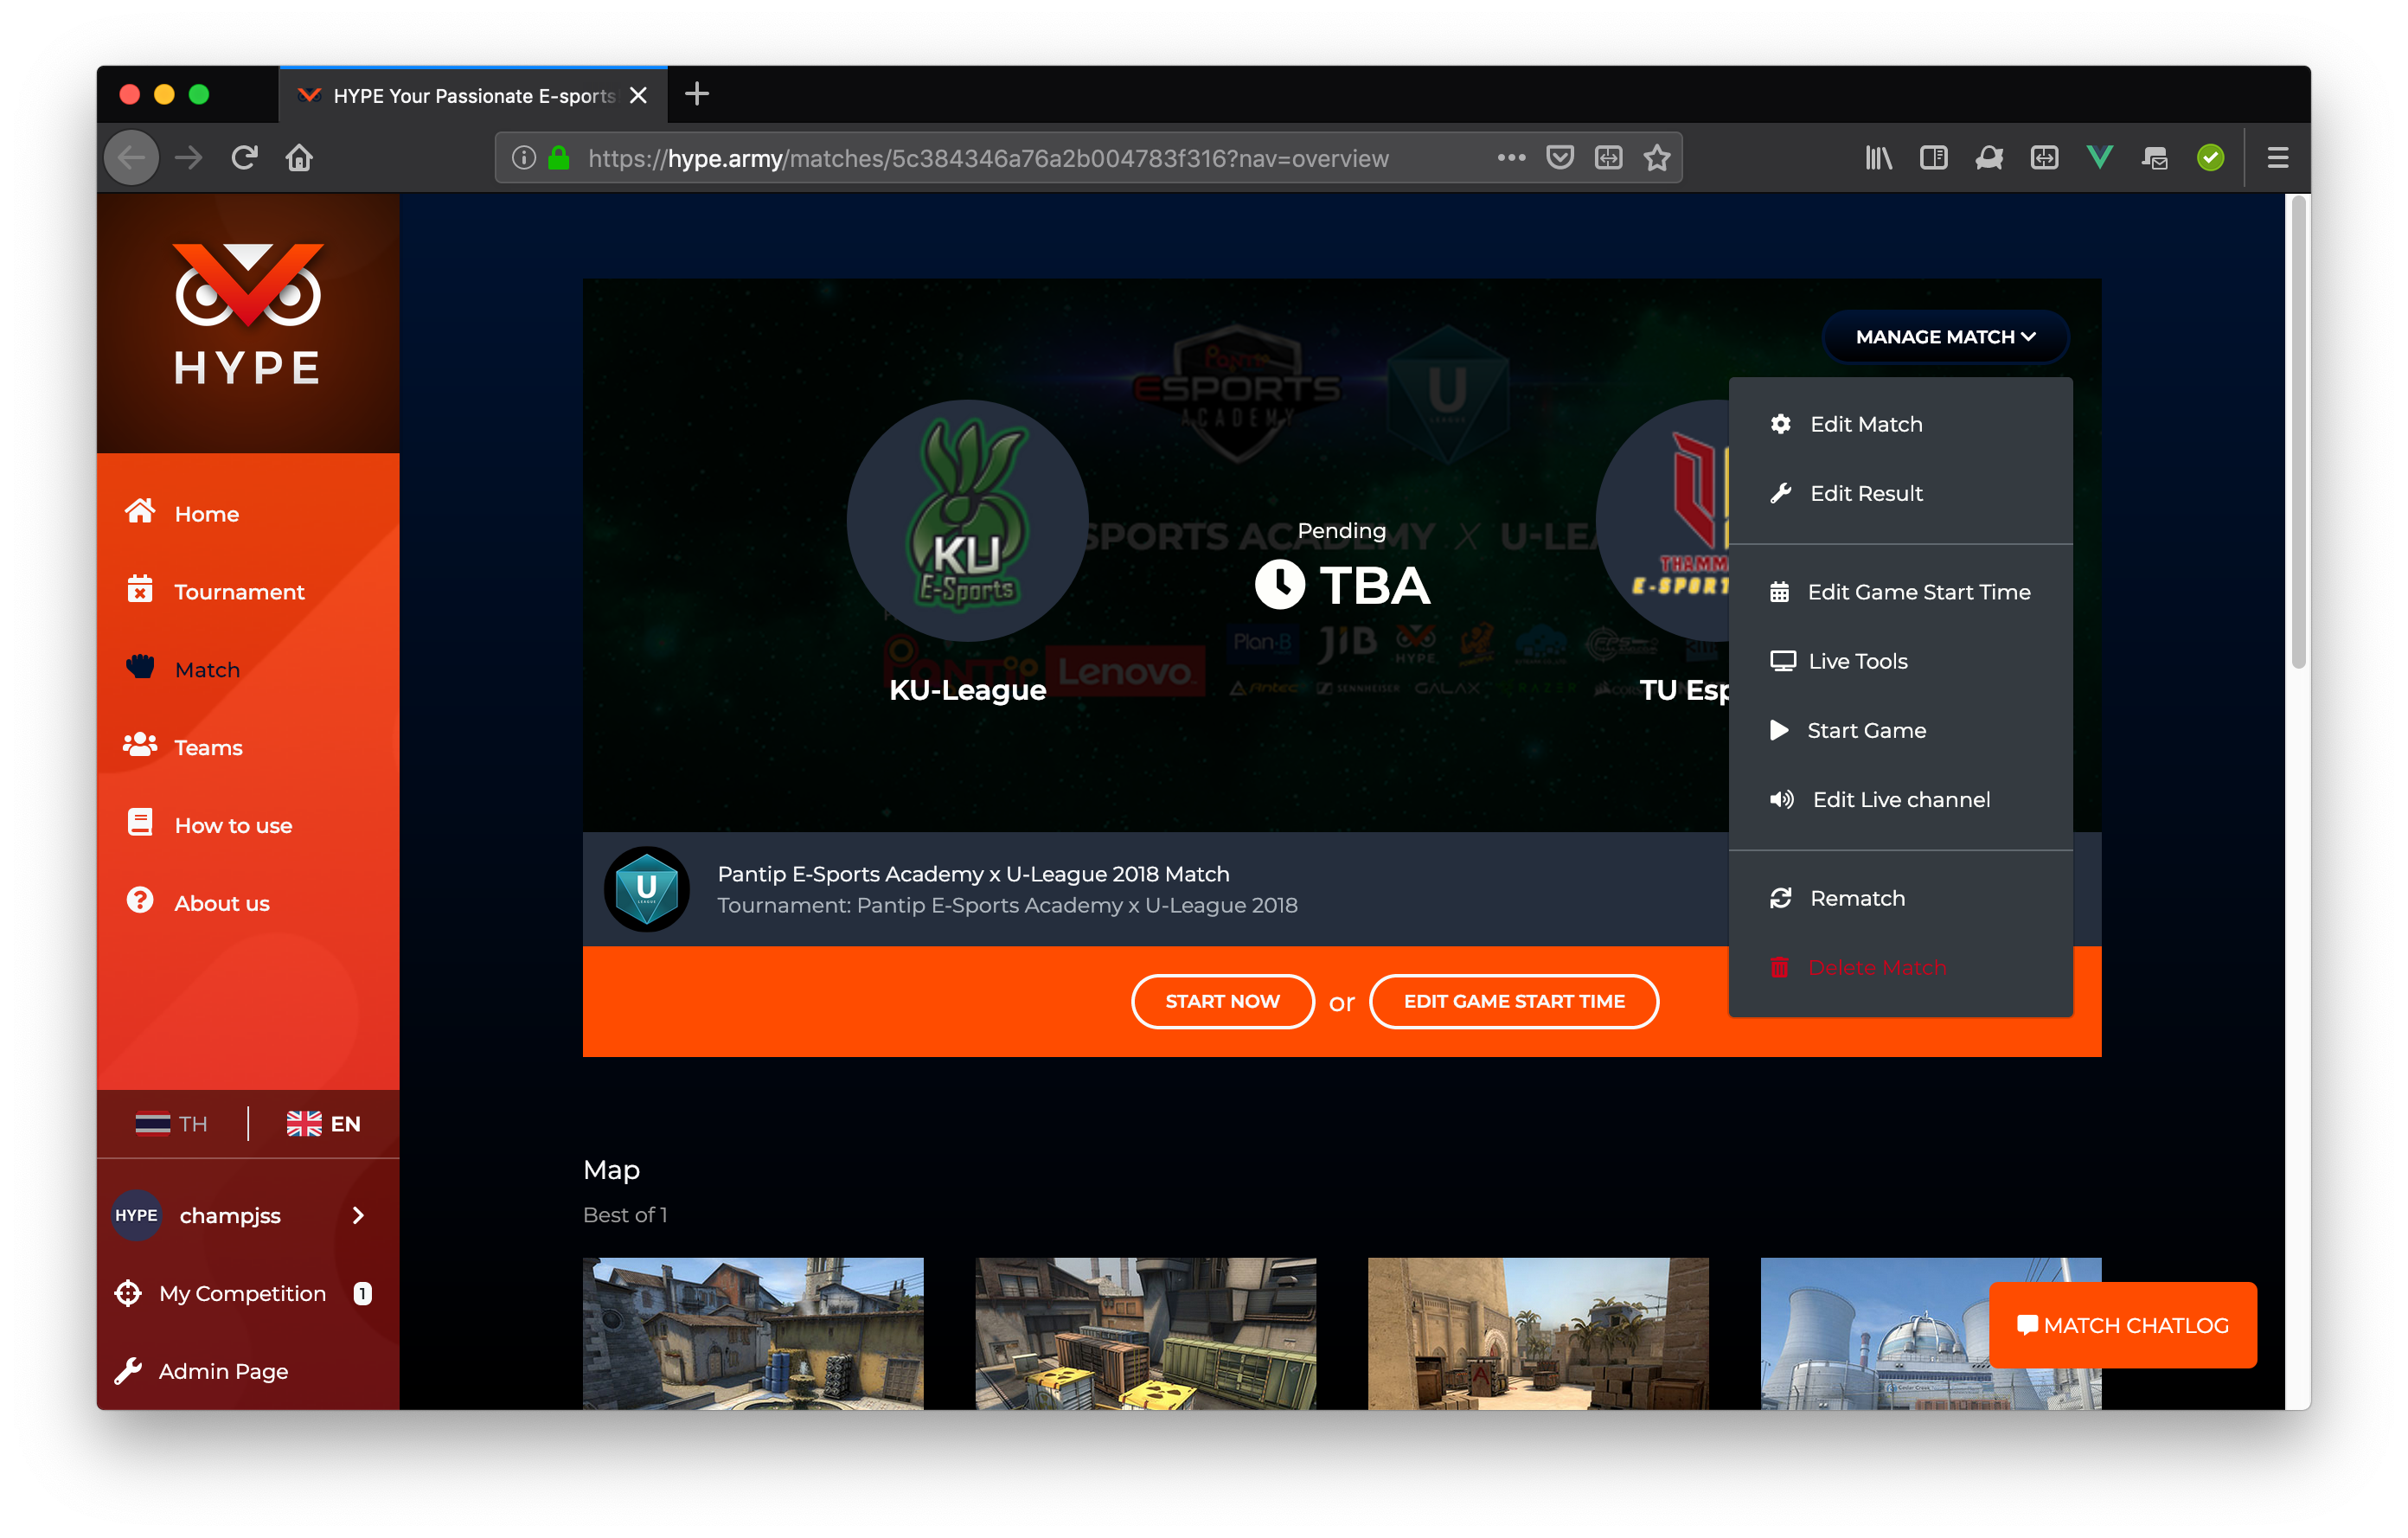Open the MATCH CHATLOG button
Image resolution: width=2408 pixels, height=1538 pixels.
[x=2123, y=1325]
